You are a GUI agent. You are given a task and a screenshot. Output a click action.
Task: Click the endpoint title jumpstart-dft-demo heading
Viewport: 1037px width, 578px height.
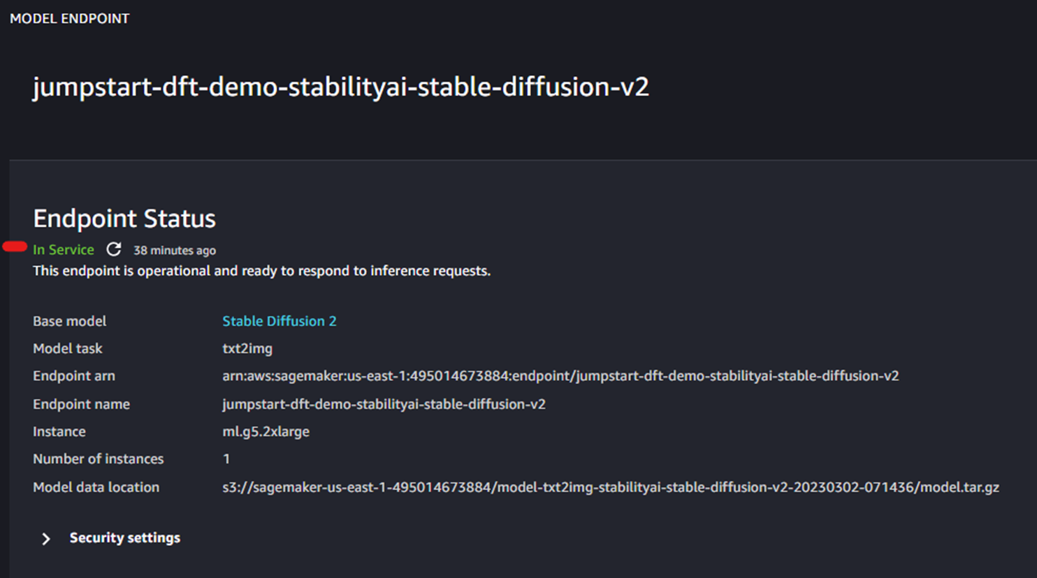point(341,87)
